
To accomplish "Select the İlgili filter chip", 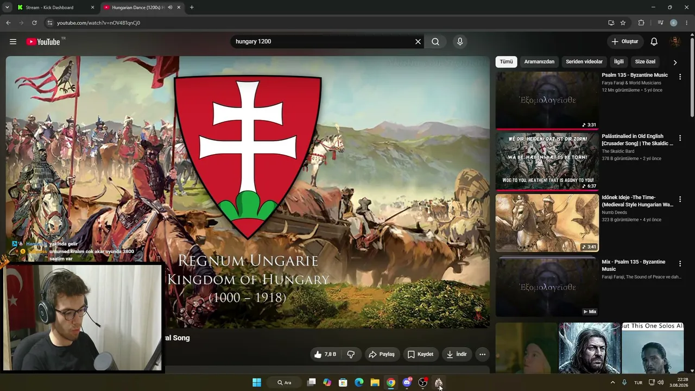I will point(618,62).
